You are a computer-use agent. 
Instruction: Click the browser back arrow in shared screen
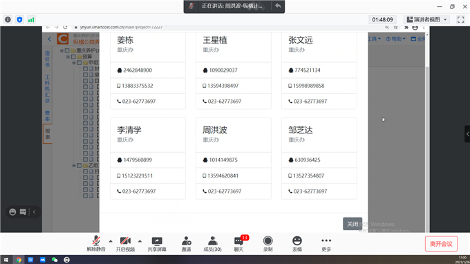(48, 27)
